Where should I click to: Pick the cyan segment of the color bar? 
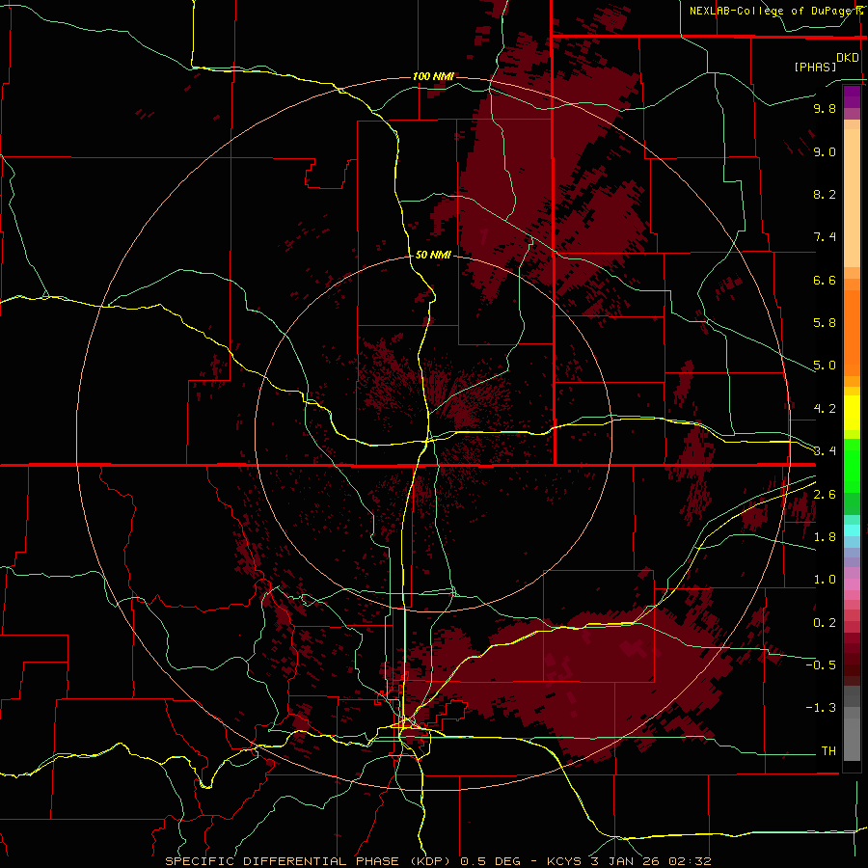[x=852, y=530]
